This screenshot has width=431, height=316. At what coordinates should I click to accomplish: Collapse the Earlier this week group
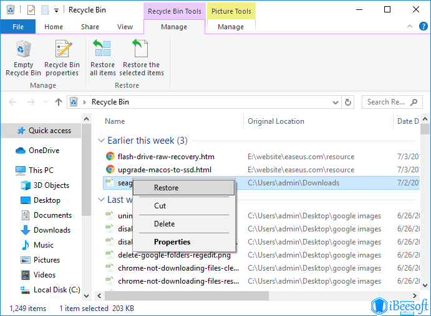pyautogui.click(x=102, y=141)
